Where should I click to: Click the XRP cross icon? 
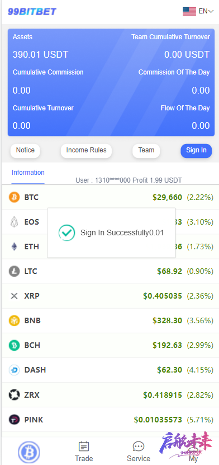14,296
